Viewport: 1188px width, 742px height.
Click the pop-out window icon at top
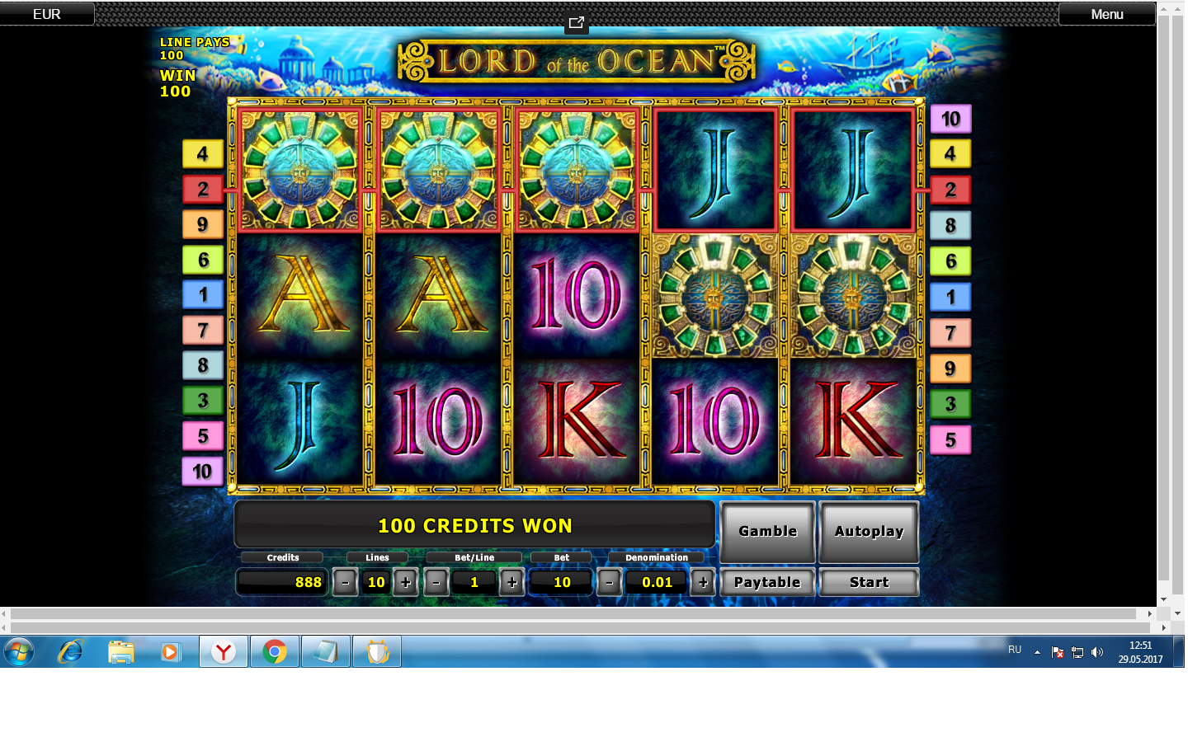(577, 23)
